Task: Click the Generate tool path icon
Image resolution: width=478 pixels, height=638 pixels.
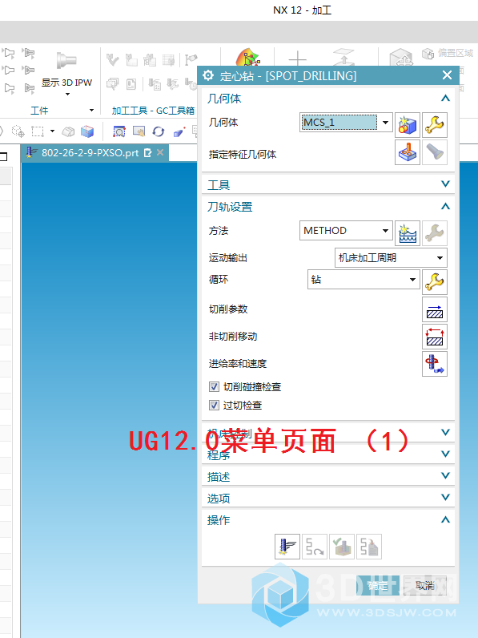Action: pyautogui.click(x=287, y=547)
